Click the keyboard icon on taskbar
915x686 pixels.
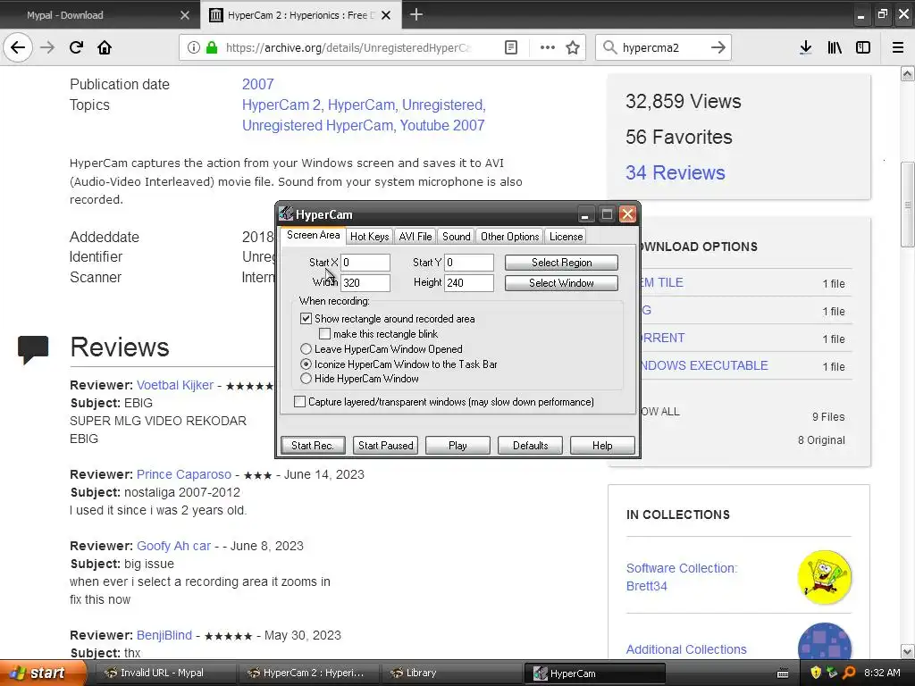tap(783, 673)
